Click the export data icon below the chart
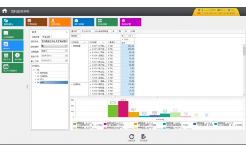The image size is (246, 153). (143, 137)
